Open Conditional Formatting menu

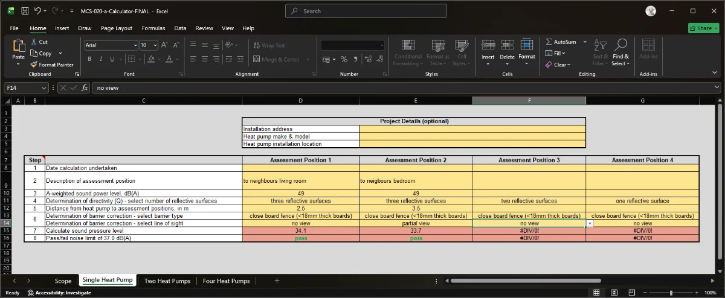(x=408, y=52)
